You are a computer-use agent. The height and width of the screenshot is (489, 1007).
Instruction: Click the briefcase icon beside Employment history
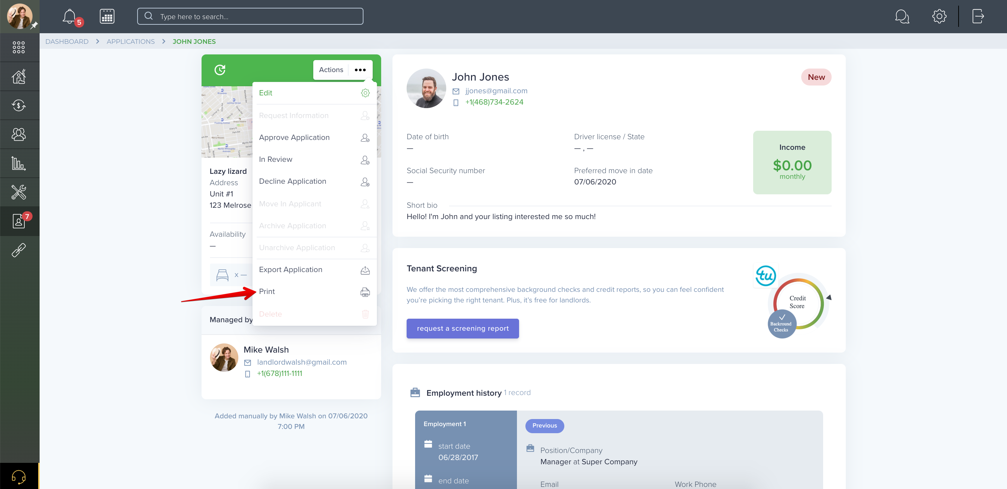pyautogui.click(x=415, y=393)
